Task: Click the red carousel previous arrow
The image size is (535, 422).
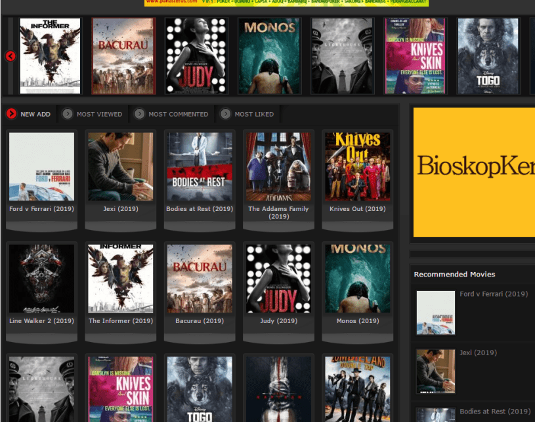Action: 11,56
